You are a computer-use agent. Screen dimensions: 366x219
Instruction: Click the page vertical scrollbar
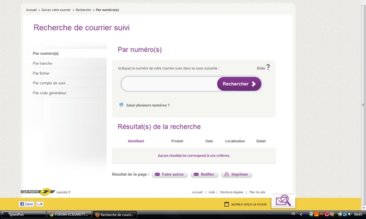click(363, 105)
